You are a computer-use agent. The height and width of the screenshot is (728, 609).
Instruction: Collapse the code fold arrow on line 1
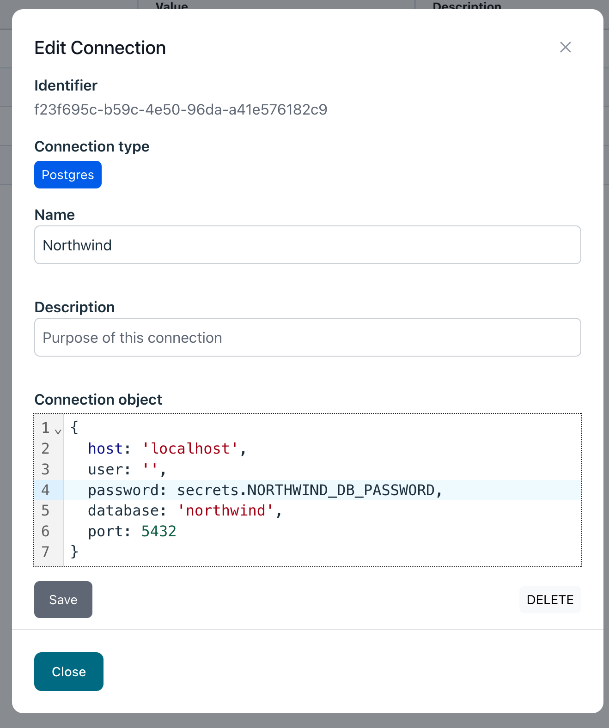click(x=58, y=431)
